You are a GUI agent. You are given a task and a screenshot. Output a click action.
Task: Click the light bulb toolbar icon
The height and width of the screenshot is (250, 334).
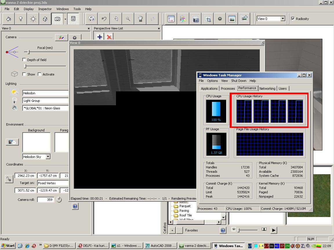(21, 19)
